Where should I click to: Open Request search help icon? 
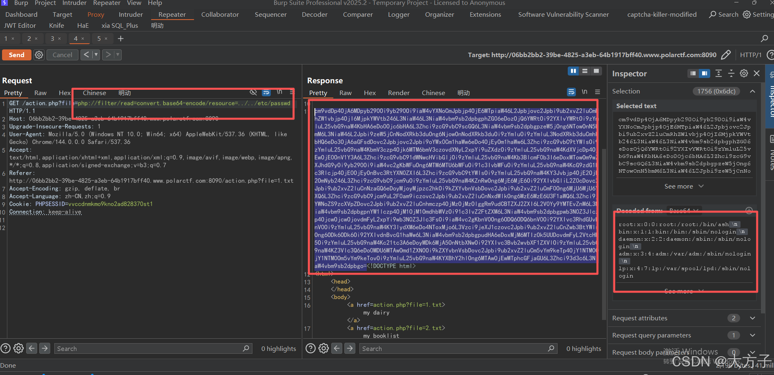5,348
